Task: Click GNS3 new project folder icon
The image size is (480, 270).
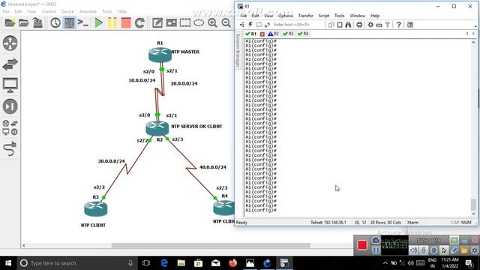Action: pos(10,23)
